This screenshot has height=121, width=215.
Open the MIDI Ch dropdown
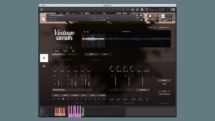pos(69,20)
